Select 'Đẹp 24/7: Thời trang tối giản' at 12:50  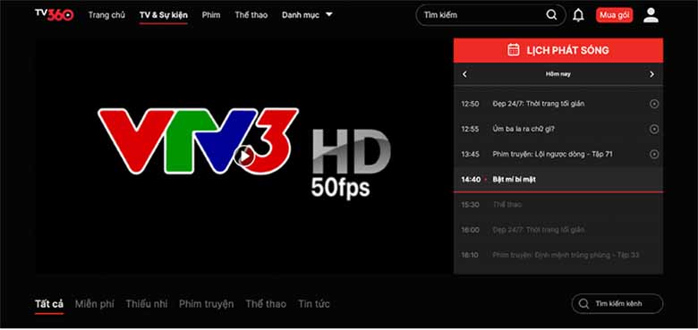coord(558,104)
